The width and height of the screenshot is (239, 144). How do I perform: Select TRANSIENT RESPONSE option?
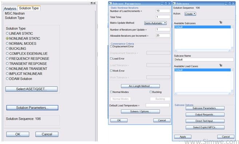tap(26, 64)
